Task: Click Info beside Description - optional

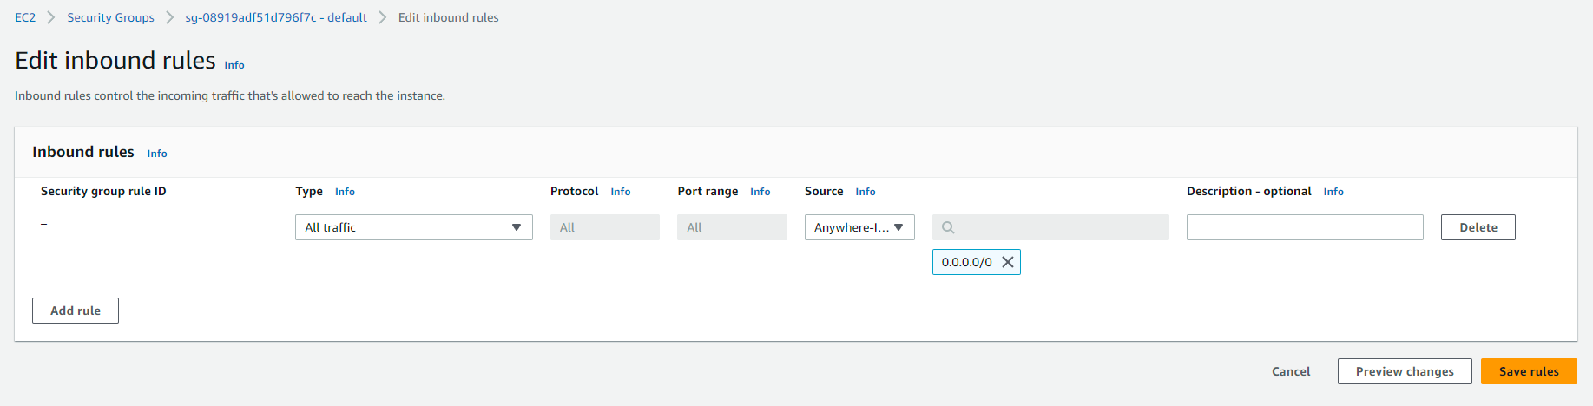Action: point(1333,192)
